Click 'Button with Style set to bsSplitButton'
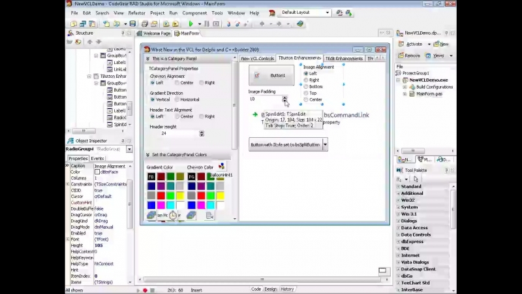This screenshot has width=522, height=294. pos(285,144)
